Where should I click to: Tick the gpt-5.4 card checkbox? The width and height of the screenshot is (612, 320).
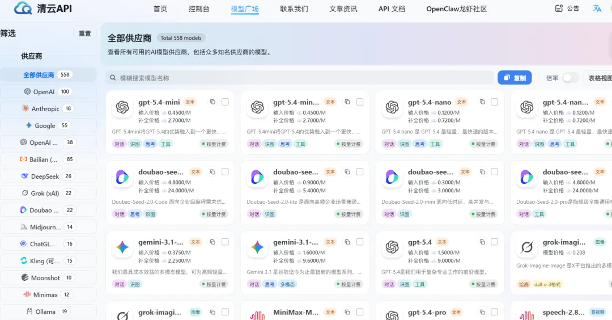[495, 242]
